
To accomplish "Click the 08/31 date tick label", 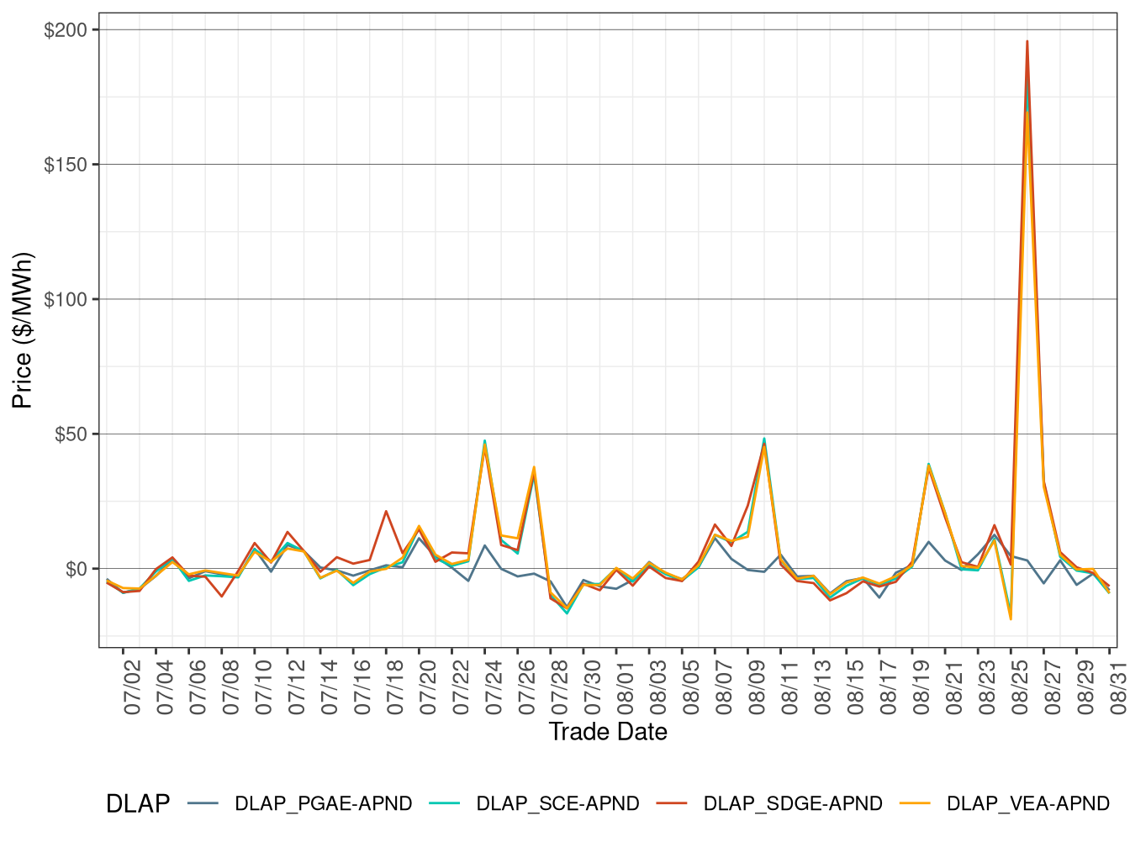I will [x=1119, y=687].
